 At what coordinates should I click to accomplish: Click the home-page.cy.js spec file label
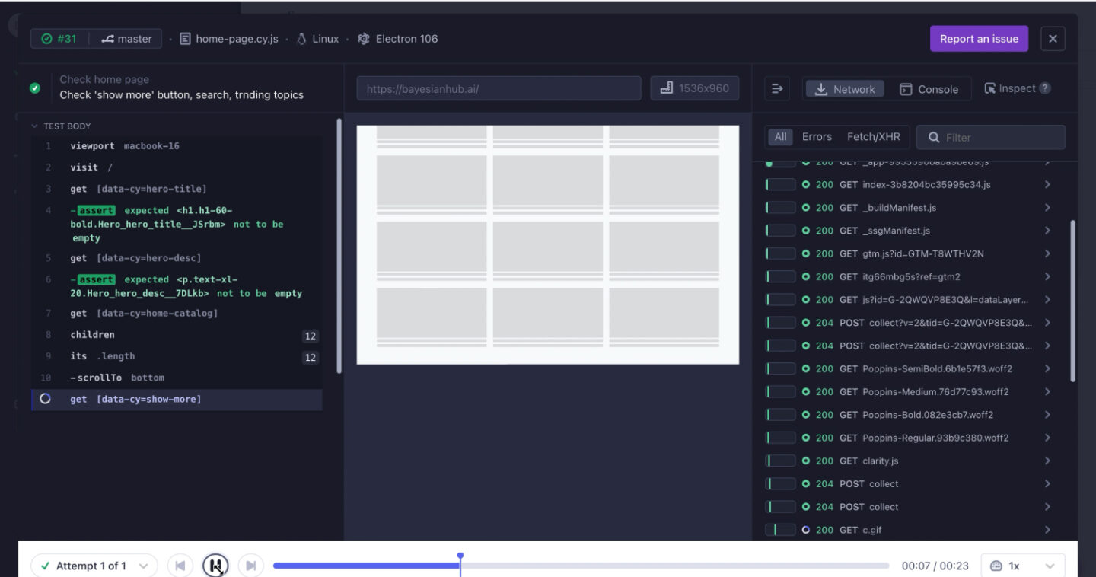click(229, 39)
